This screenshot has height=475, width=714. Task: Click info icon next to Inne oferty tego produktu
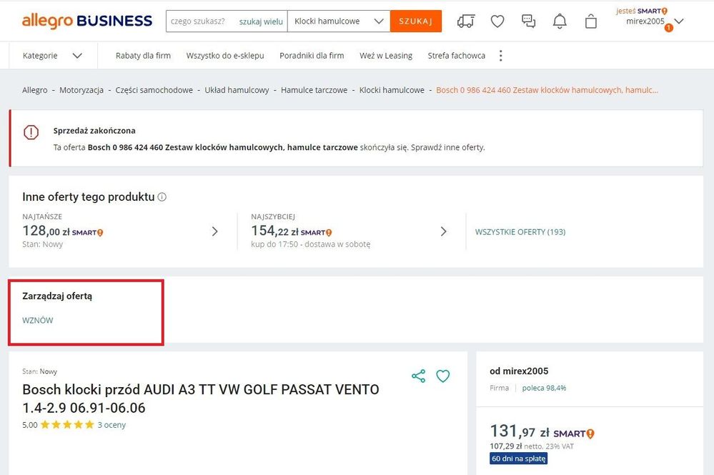pos(162,197)
